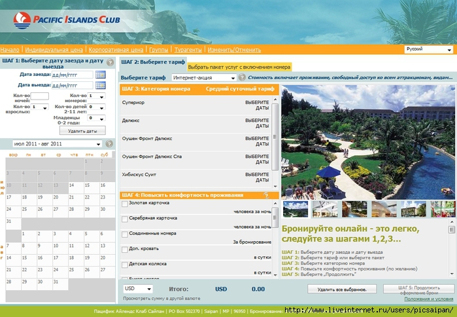
Task: Open the USD currency dropdown
Action: [138, 288]
